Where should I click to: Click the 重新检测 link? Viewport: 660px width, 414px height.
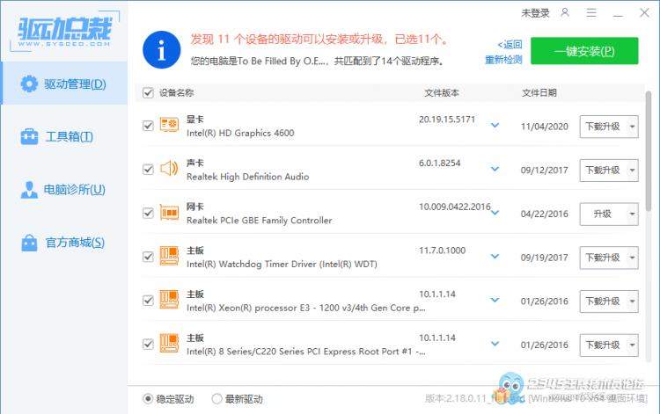pos(503,60)
